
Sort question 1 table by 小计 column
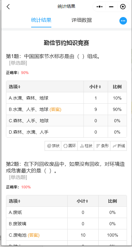pyautogui.click(x=95, y=87)
